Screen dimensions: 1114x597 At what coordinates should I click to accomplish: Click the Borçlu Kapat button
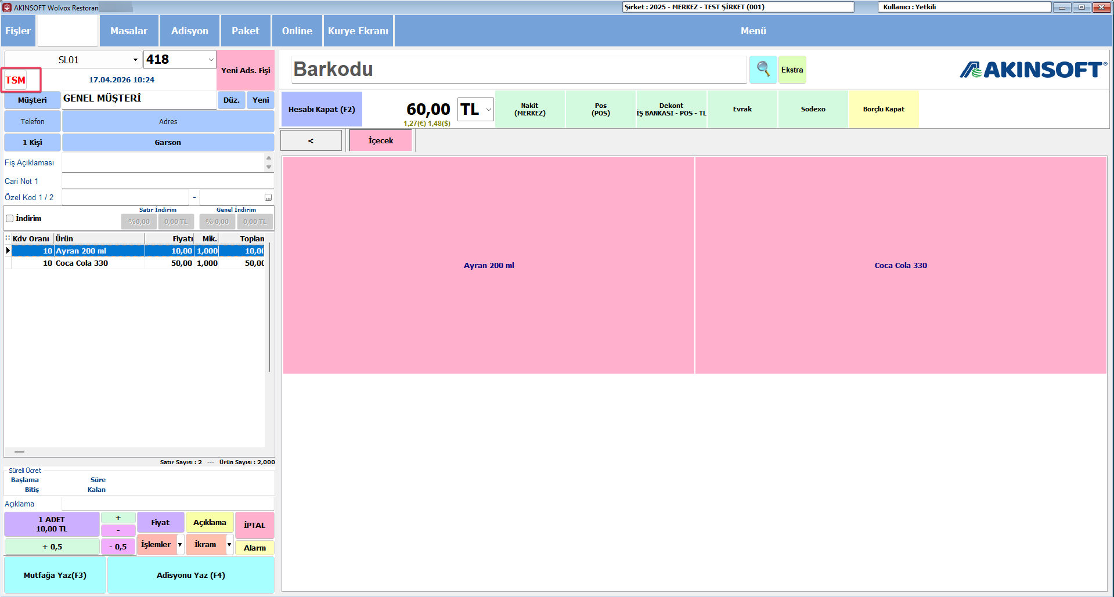884,109
